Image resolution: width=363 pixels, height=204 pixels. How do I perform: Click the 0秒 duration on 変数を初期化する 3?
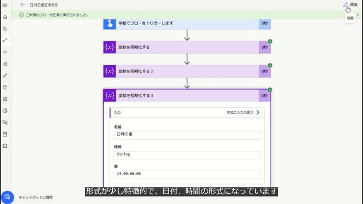click(x=264, y=96)
